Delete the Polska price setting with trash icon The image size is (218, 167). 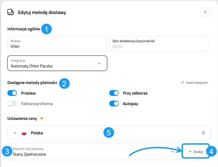coord(203,133)
